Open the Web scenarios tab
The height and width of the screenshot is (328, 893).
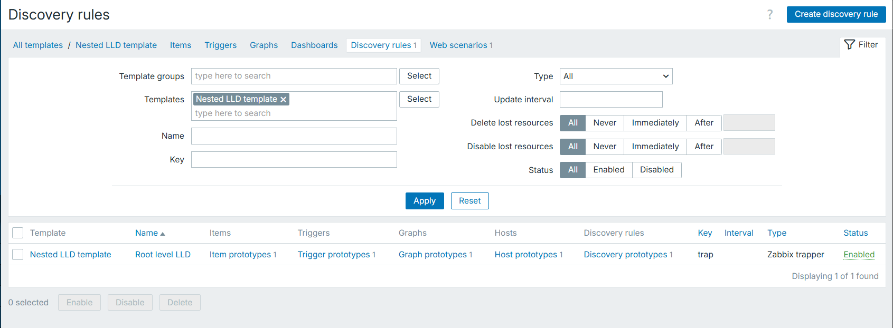[458, 45]
